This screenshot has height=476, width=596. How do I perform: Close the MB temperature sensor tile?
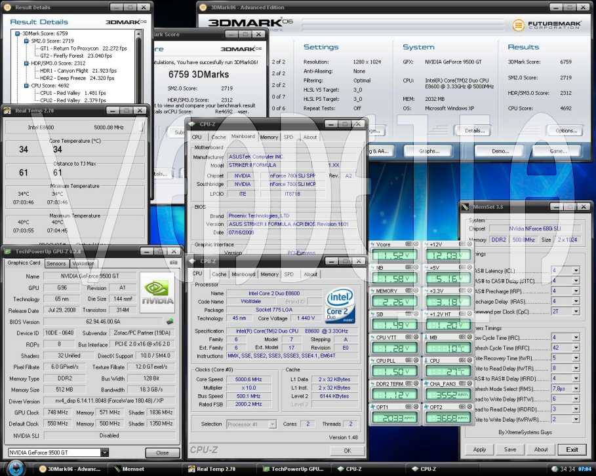point(469,337)
